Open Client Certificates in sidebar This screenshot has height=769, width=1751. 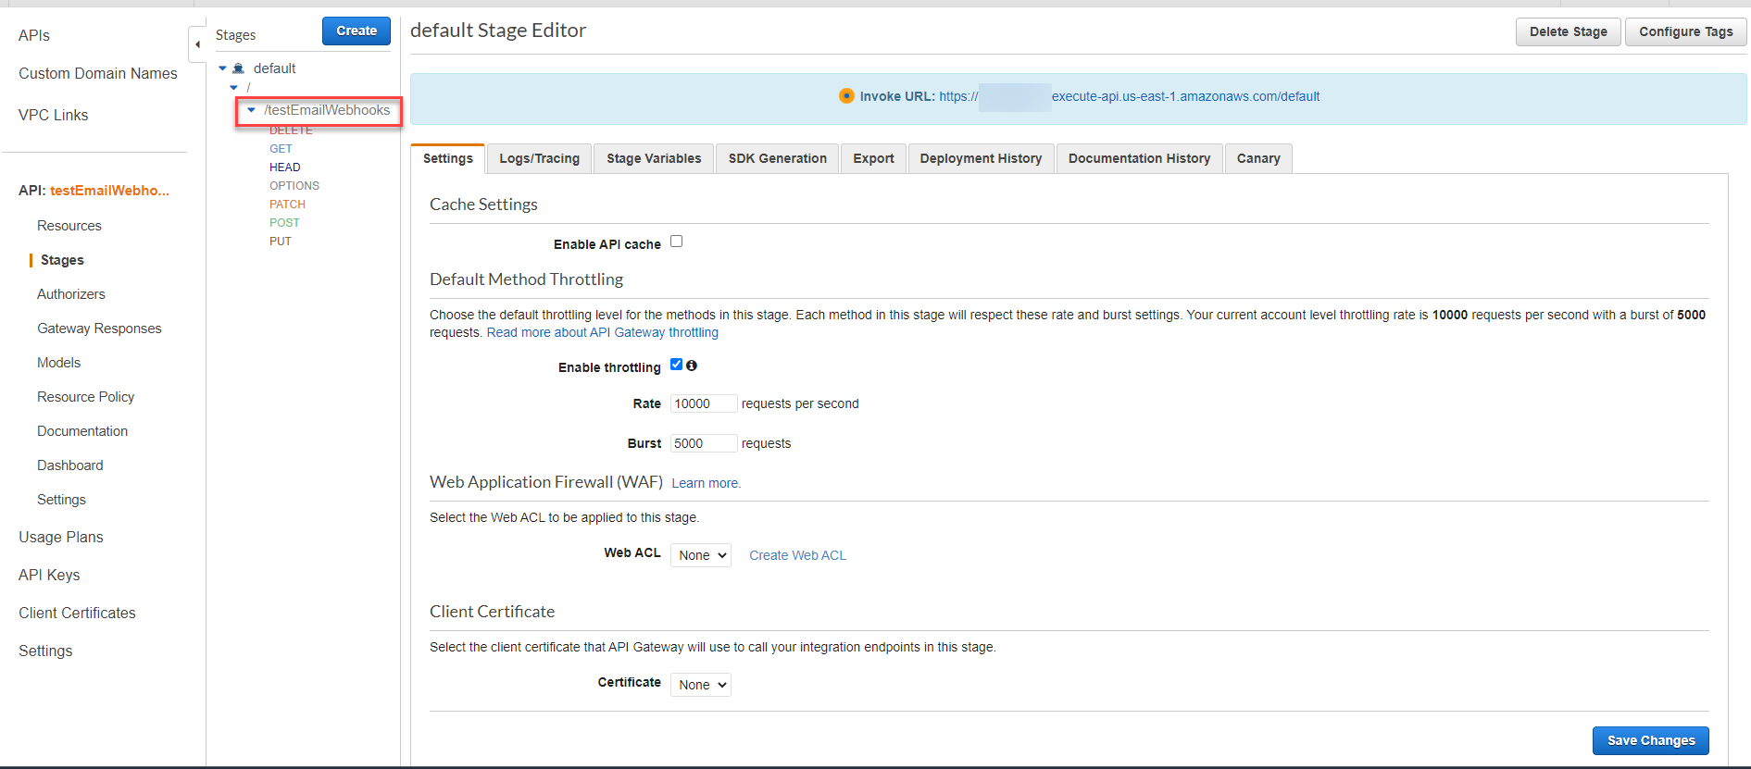77,613
